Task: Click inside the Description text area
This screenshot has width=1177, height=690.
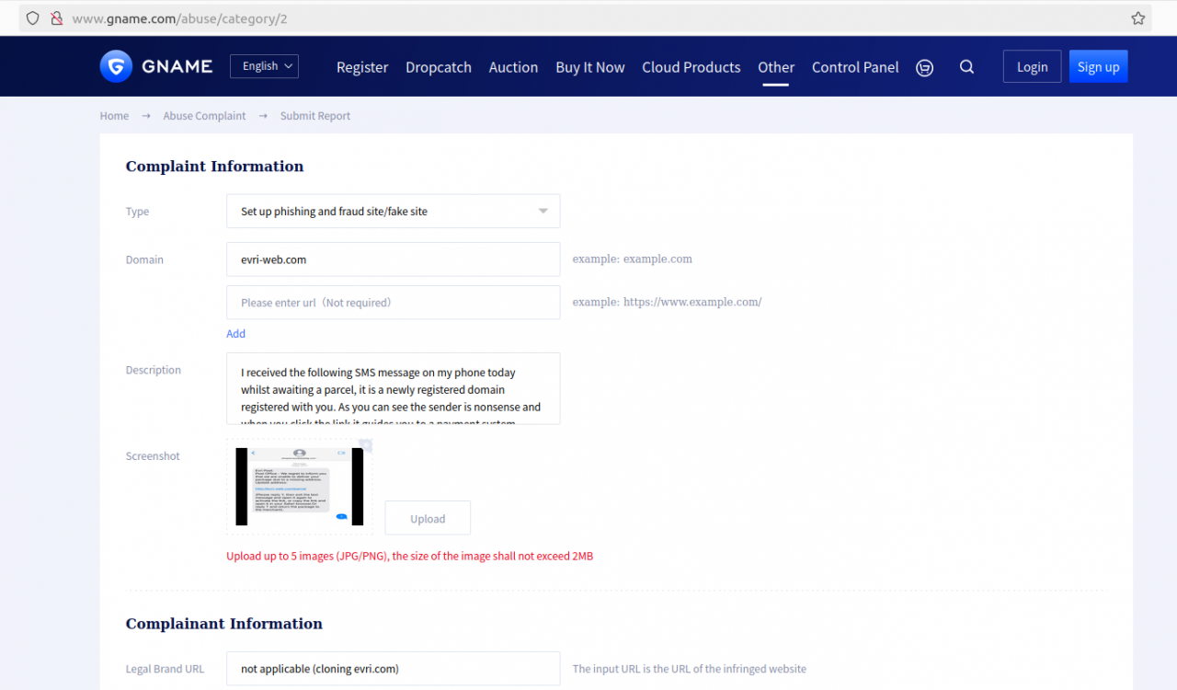Action: (x=394, y=388)
